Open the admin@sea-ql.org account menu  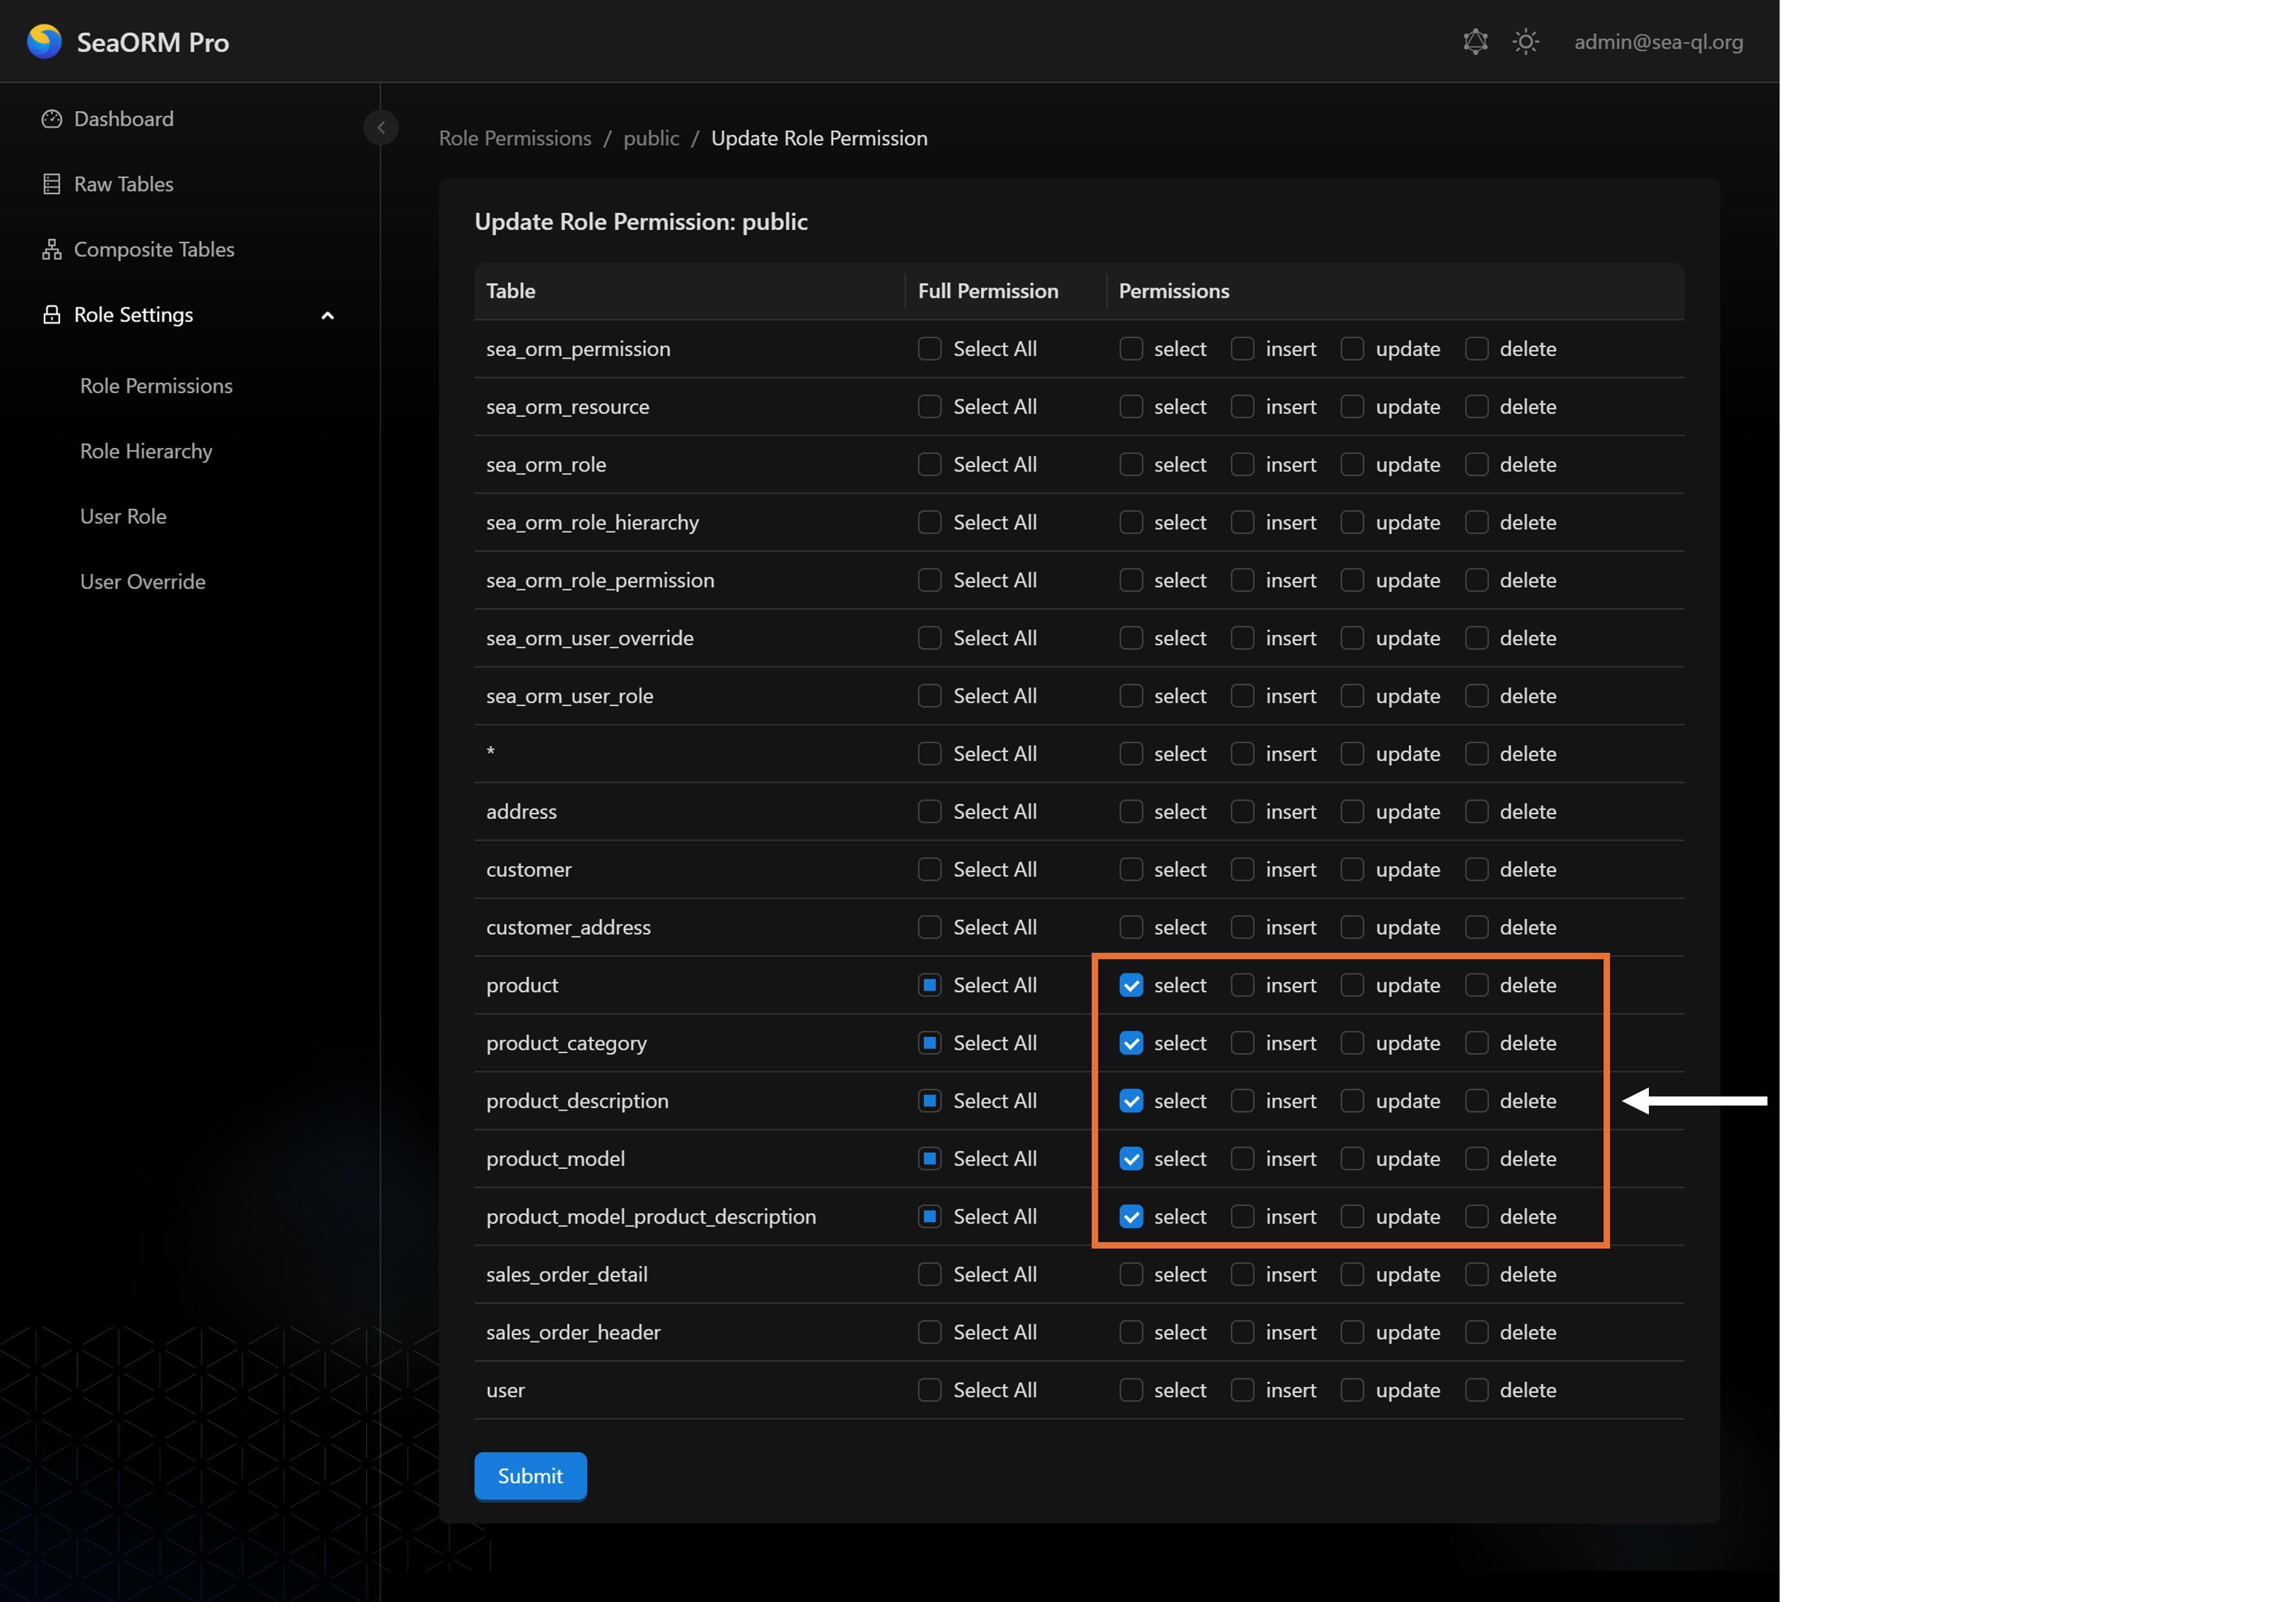1658,42
